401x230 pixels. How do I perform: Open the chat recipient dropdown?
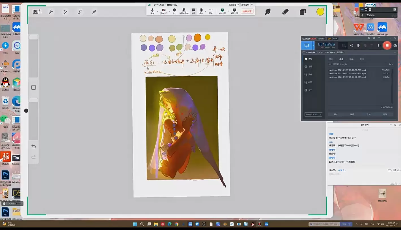(342, 170)
